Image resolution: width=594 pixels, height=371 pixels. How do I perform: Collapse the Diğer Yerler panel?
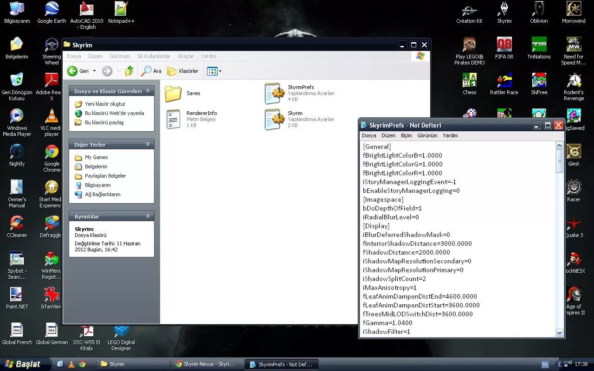148,144
